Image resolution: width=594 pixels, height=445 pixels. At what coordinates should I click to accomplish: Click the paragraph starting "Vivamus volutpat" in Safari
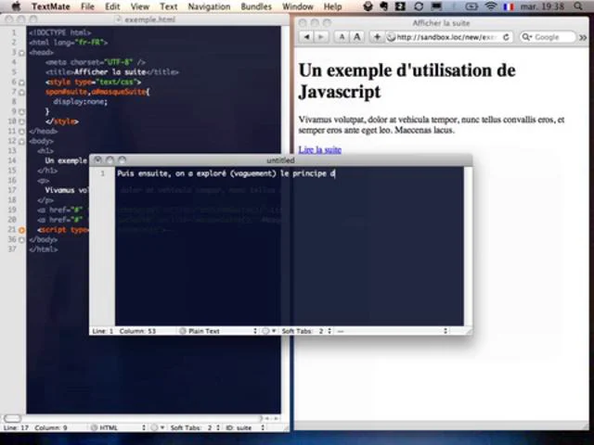[x=432, y=125]
